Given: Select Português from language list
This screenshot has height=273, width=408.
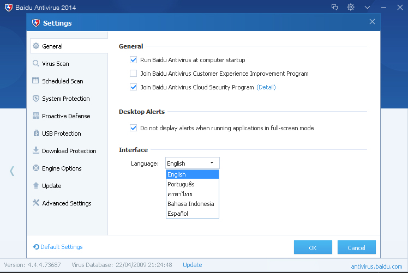Looking at the screenshot, I should (181, 184).
